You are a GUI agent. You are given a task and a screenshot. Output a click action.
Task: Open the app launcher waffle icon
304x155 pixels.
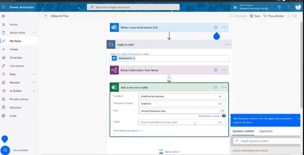coord(3,7)
